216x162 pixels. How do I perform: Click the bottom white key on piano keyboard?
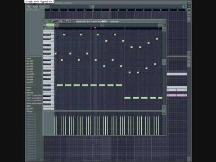point(49,108)
